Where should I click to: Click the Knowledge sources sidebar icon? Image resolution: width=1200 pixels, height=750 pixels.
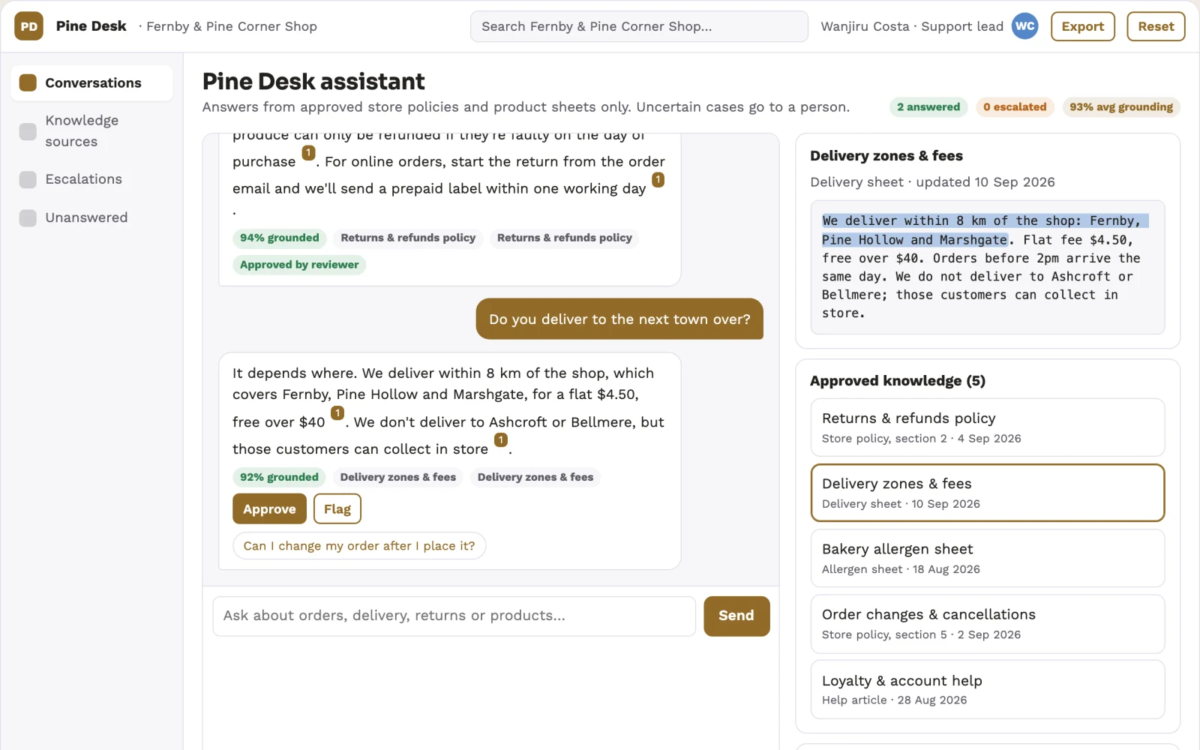[x=28, y=131]
